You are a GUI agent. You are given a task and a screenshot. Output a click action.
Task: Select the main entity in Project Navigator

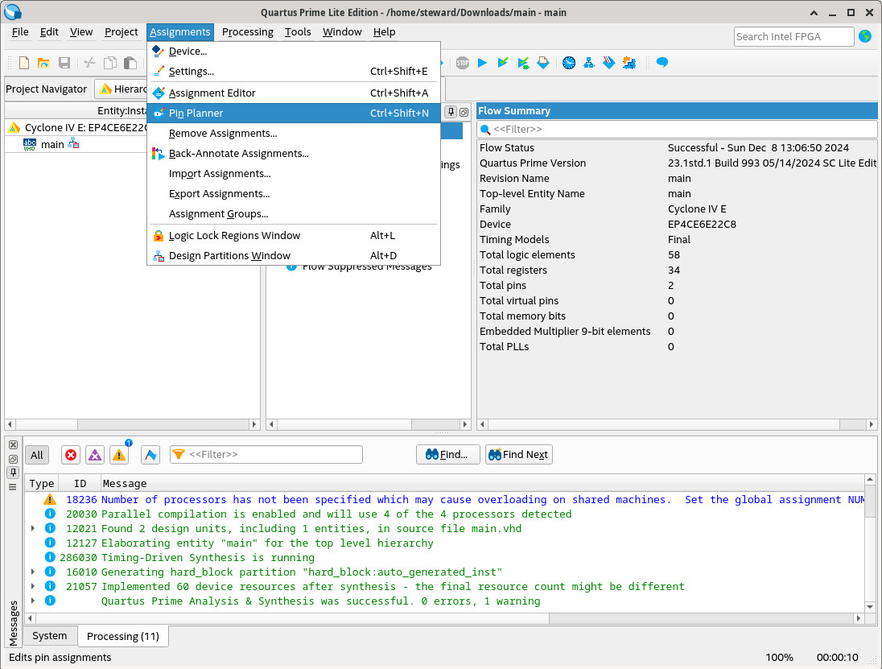point(52,145)
